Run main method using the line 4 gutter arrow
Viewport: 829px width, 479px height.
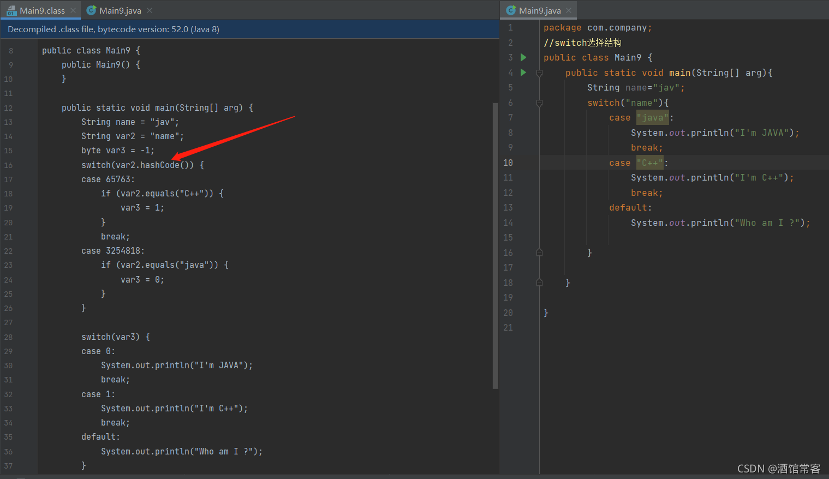[x=523, y=73]
